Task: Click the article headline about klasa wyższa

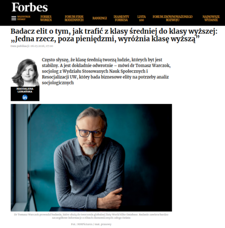Action: click(114, 35)
